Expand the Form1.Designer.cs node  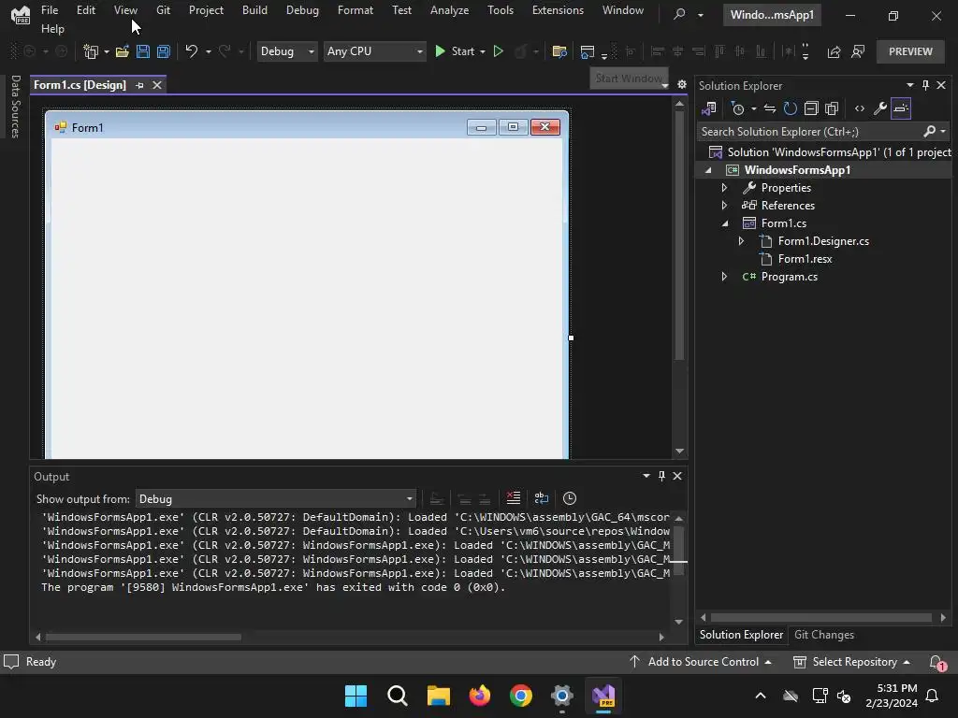point(741,241)
